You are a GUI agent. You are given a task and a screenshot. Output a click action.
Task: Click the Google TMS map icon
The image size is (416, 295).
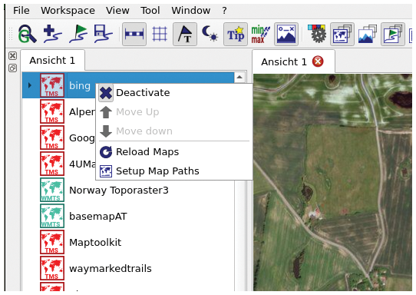coord(52,138)
